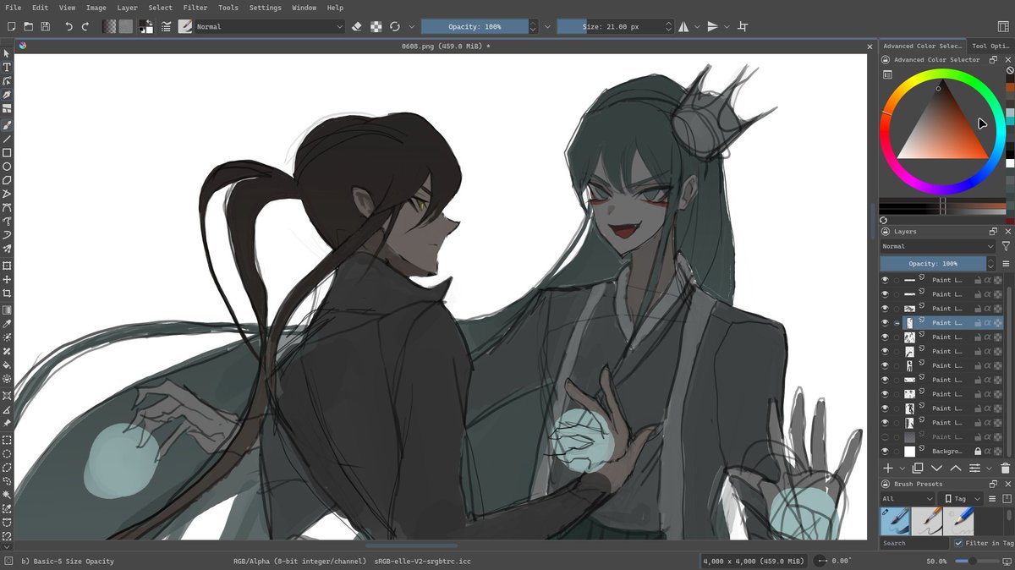Uncheck the Filter in Tag checkbox
1015x570 pixels.
pos(958,543)
